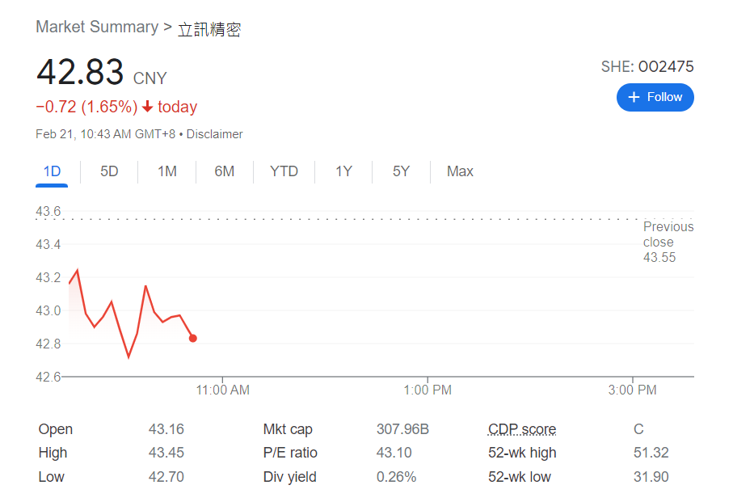Select the 5Y time range
The image size is (733, 502).
pos(401,171)
